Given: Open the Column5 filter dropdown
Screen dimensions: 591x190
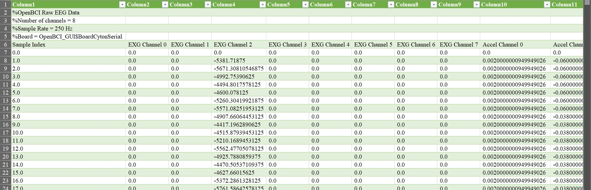Looking at the screenshot, I should coord(305,5).
